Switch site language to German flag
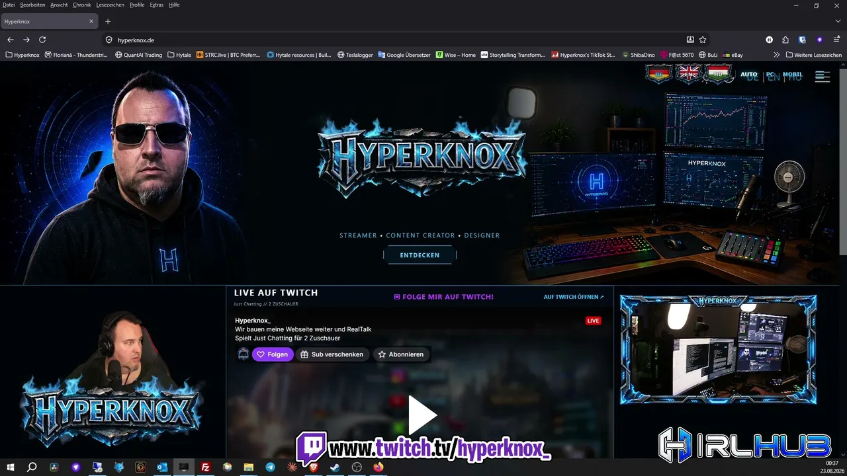This screenshot has height=476, width=847. pos(658,73)
